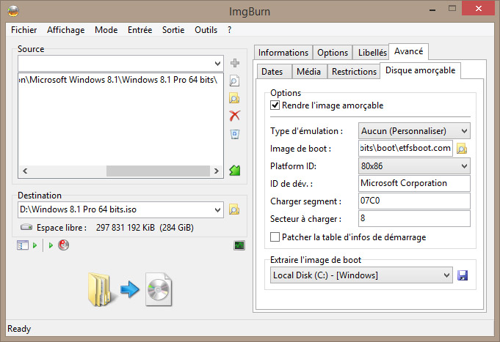The height and width of the screenshot is (342, 500).
Task: Switch to the Restrictions sub-tab
Action: [354, 72]
